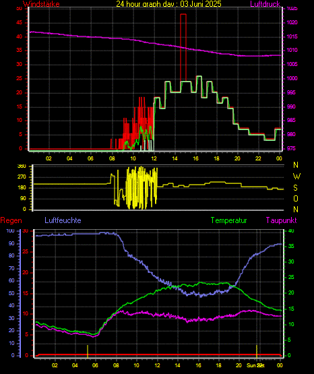
Task: Click the Taupunkt legend label
Action: (x=282, y=220)
